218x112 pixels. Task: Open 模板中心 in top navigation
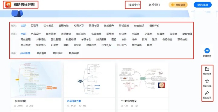[x=134, y=5]
